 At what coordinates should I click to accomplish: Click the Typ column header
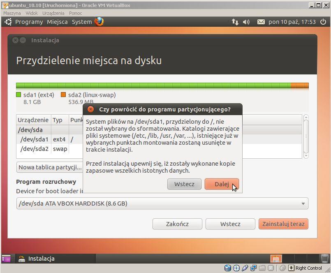click(60, 120)
